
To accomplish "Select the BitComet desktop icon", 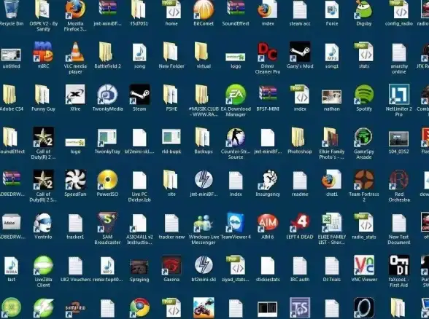I will coord(204,9).
